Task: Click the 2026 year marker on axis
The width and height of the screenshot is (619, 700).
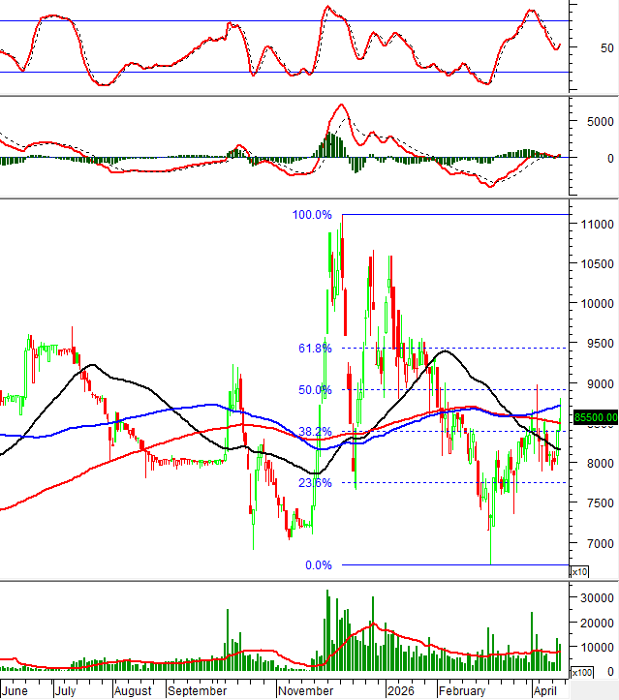Action: [399, 691]
